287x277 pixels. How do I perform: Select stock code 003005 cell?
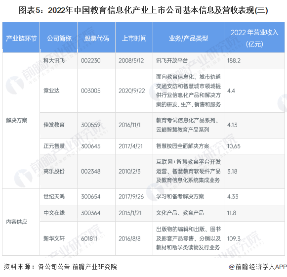[x=96, y=91]
